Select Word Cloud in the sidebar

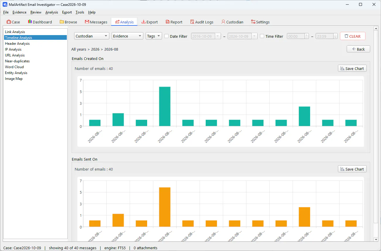35,67
